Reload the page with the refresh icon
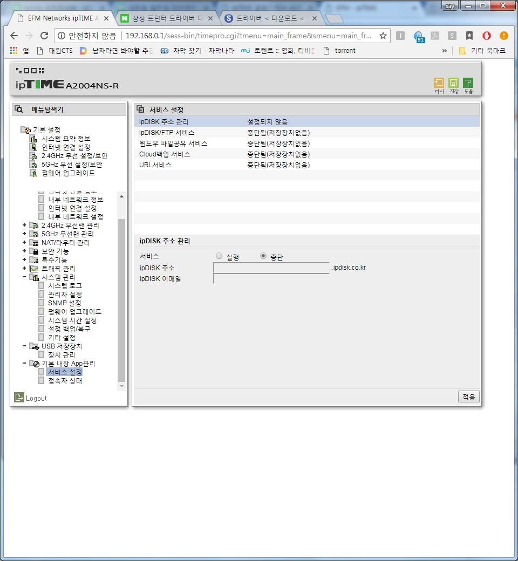 pyautogui.click(x=44, y=36)
